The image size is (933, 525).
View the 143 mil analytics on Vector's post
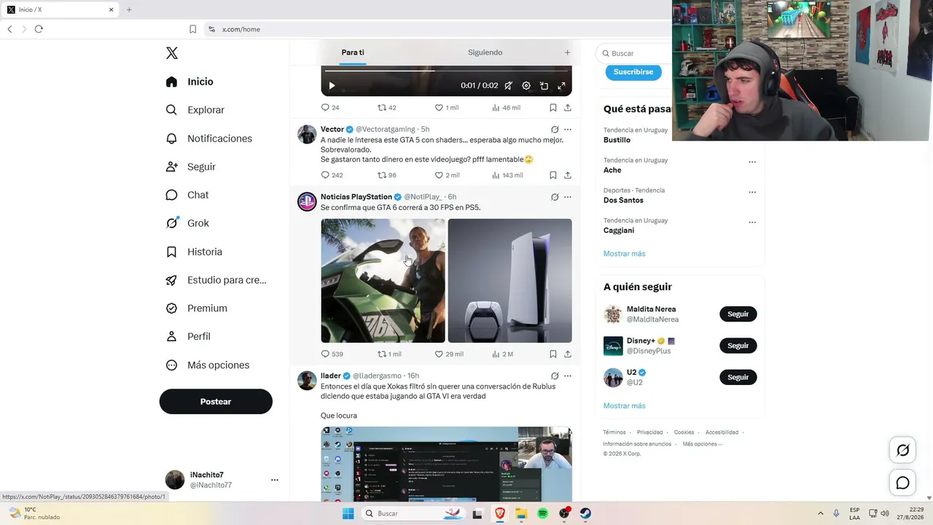[x=507, y=175]
